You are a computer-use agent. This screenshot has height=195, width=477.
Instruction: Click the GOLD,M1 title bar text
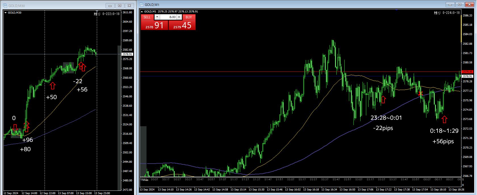coord(152,5)
